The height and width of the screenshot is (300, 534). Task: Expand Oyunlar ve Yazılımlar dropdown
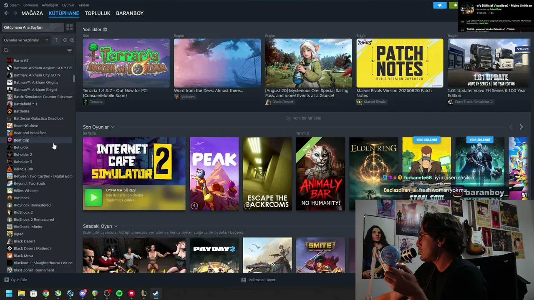click(26, 40)
